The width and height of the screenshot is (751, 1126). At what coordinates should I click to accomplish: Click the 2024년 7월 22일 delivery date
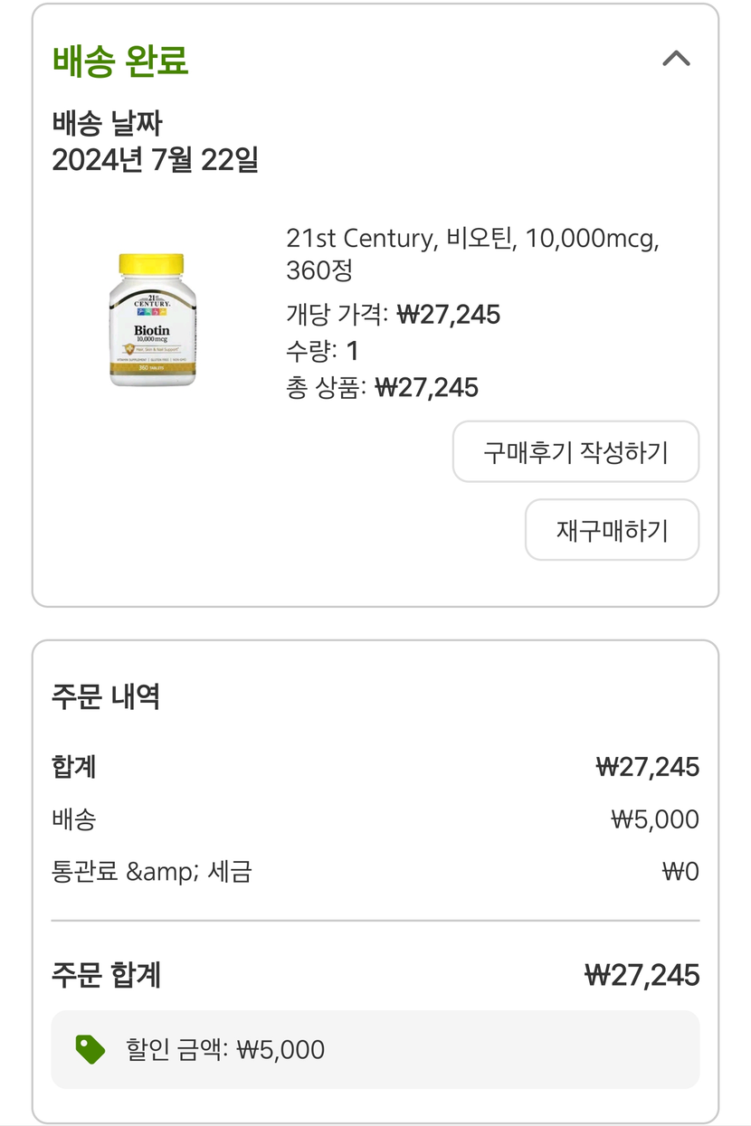(155, 160)
